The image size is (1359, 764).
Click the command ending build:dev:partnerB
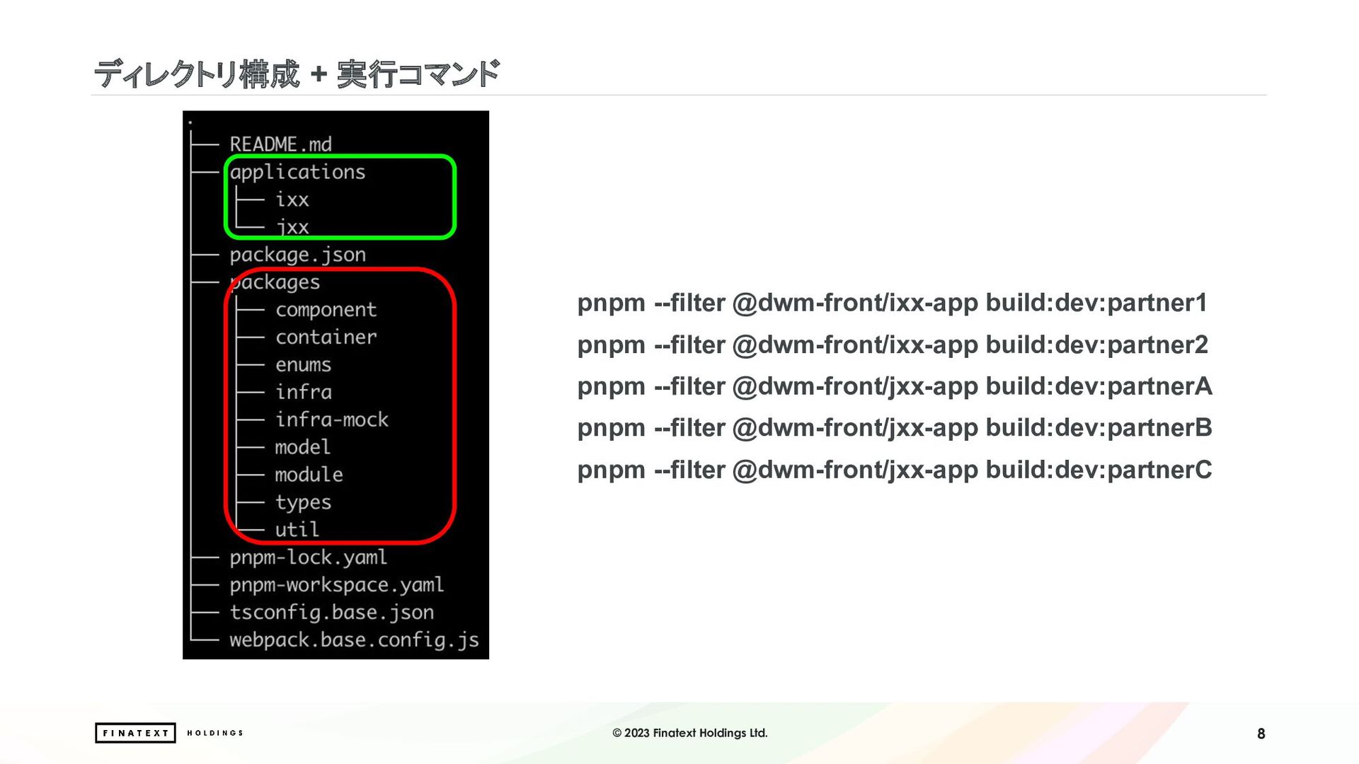[895, 428]
